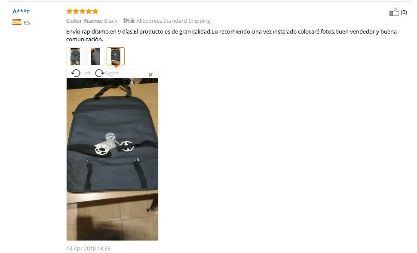Click the AliExpress Standard Shipping text

pos(173,21)
